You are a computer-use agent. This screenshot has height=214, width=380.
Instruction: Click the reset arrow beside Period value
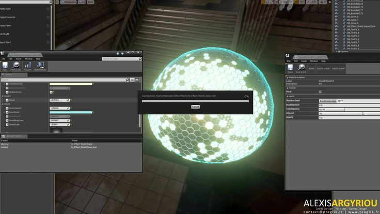71,100
